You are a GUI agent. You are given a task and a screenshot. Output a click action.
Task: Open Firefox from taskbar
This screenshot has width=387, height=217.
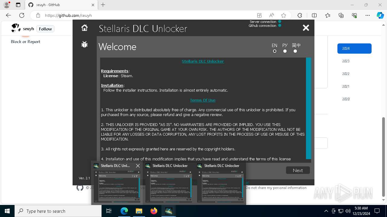(154, 211)
